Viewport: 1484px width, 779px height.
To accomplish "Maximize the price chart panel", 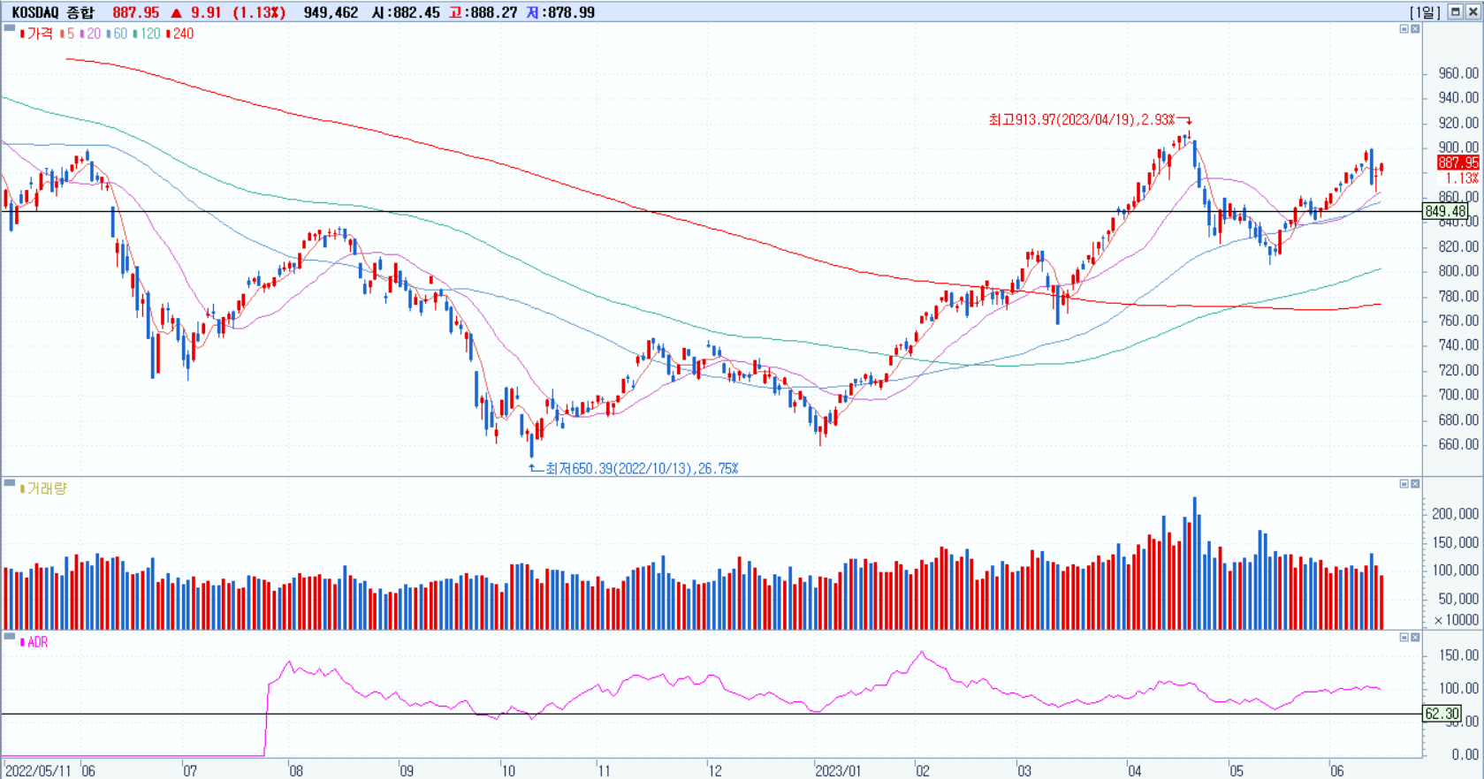I will pyautogui.click(x=1404, y=29).
